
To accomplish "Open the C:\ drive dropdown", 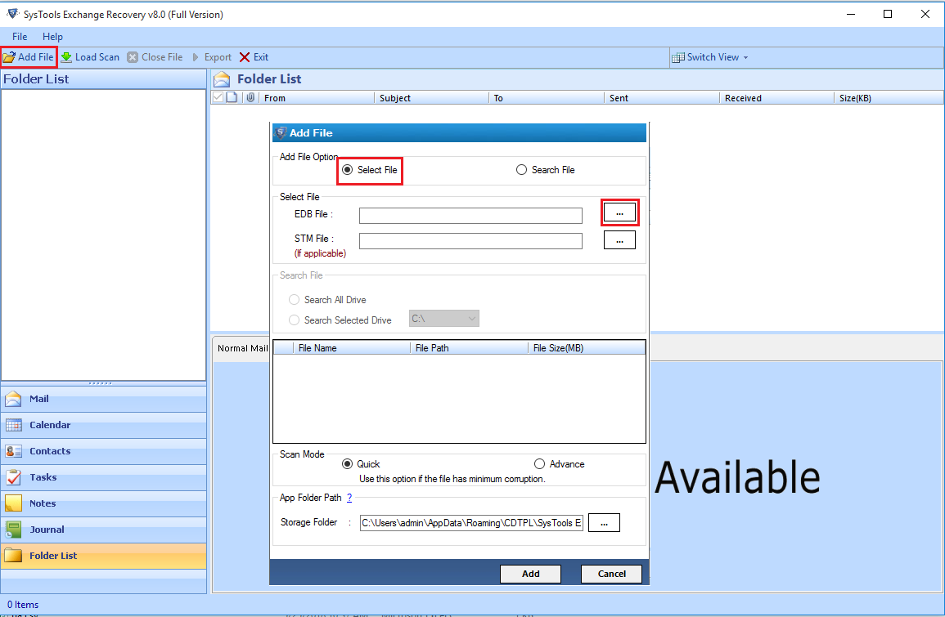I will click(444, 319).
